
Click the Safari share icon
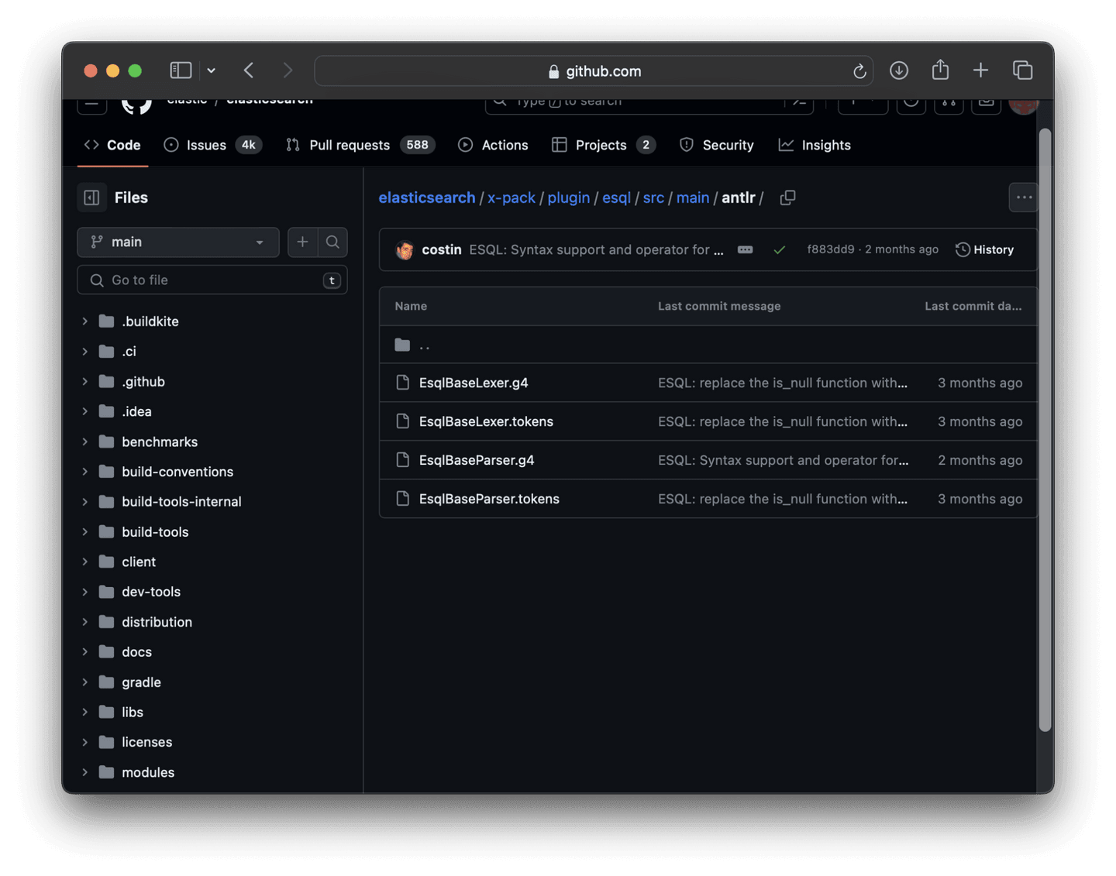pos(940,70)
